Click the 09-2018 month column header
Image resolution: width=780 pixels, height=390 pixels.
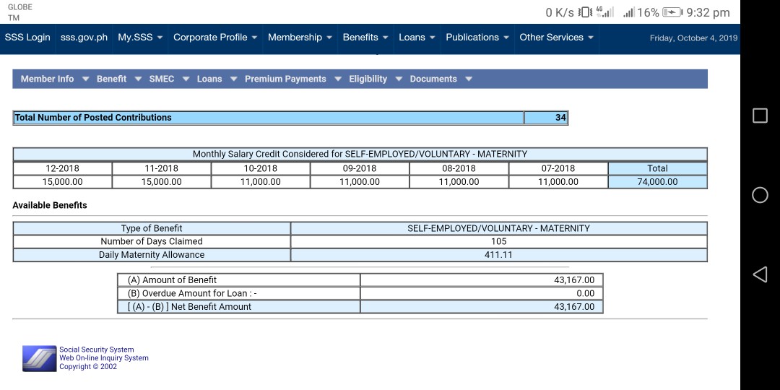360,168
